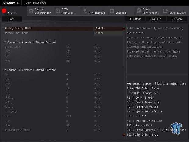Click the M.I.T. red icon
This screenshot has height=142, width=189.
click(4, 11)
